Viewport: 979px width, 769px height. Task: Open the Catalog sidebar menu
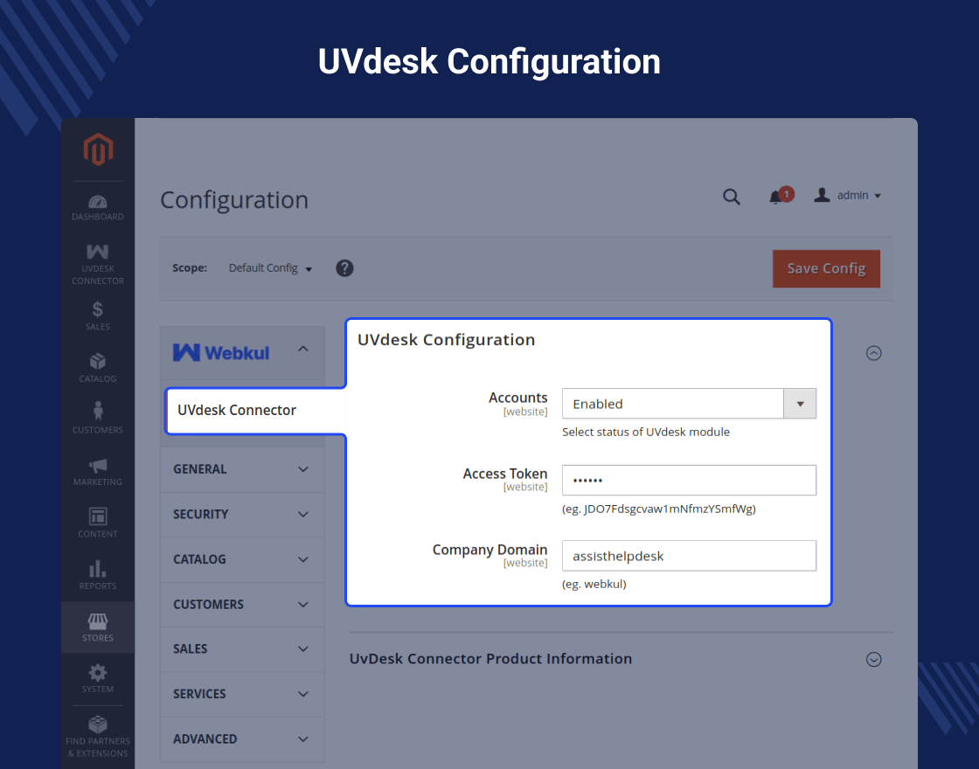pyautogui.click(x=97, y=368)
